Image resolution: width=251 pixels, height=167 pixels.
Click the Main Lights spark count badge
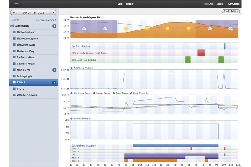coord(54,70)
